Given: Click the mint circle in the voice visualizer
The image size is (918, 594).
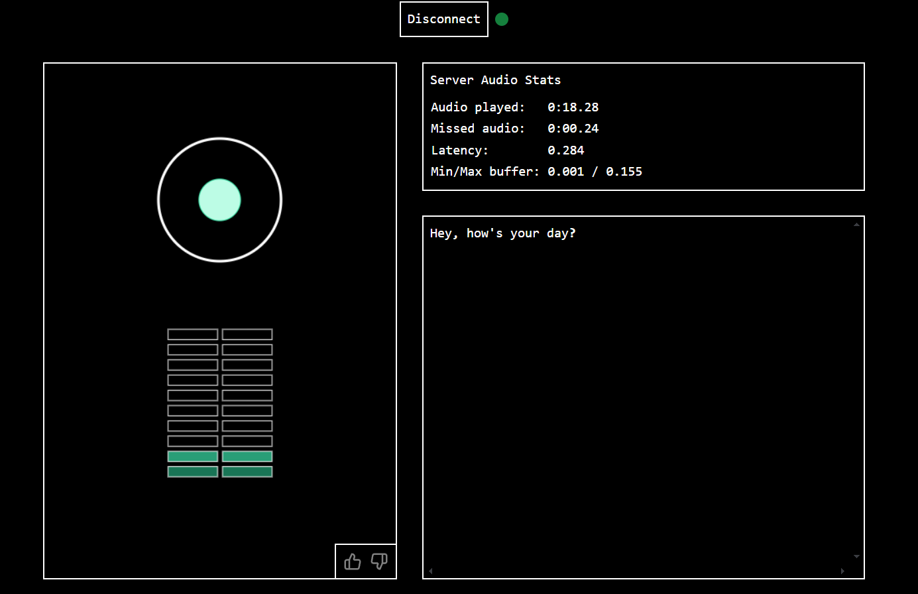Looking at the screenshot, I should coord(219,200).
